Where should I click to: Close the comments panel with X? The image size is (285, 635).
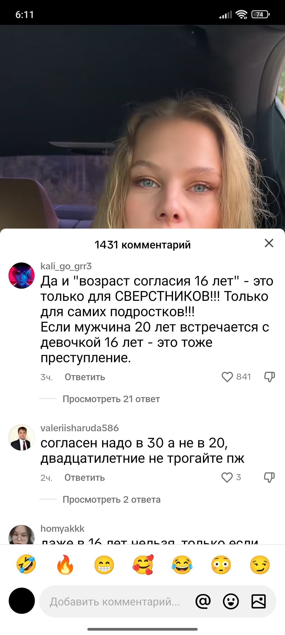pyautogui.click(x=269, y=243)
